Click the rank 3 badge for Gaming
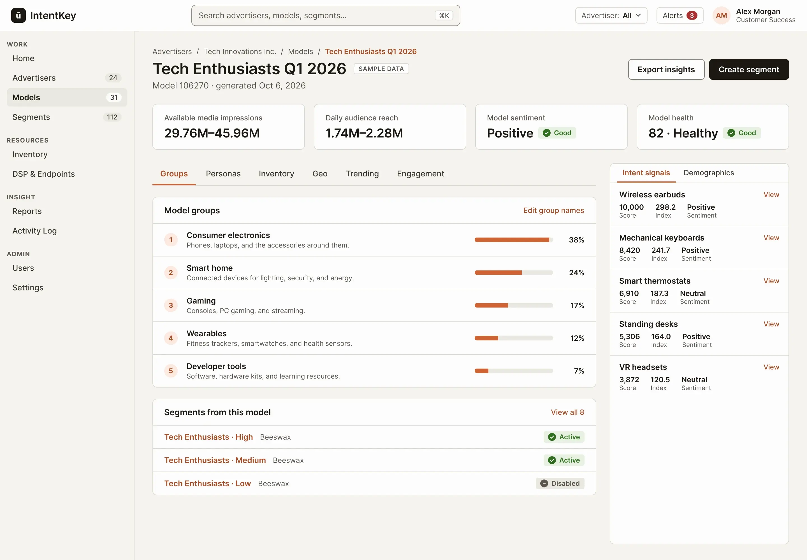Image resolution: width=807 pixels, height=560 pixels. pyautogui.click(x=171, y=305)
